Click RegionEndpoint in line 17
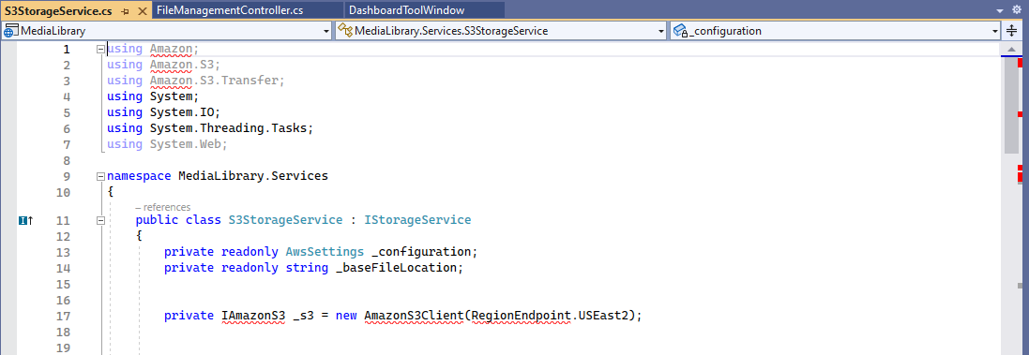 tap(521, 316)
